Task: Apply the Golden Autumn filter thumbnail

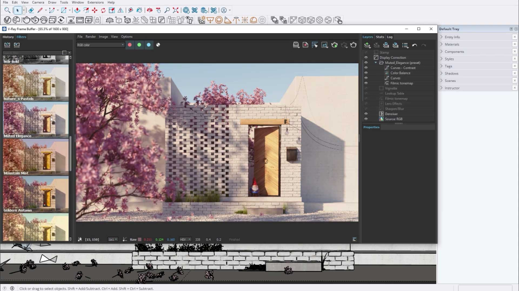Action: (x=36, y=194)
